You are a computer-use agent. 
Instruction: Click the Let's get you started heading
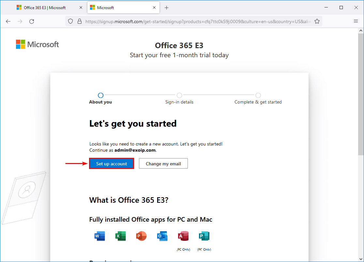click(133, 123)
